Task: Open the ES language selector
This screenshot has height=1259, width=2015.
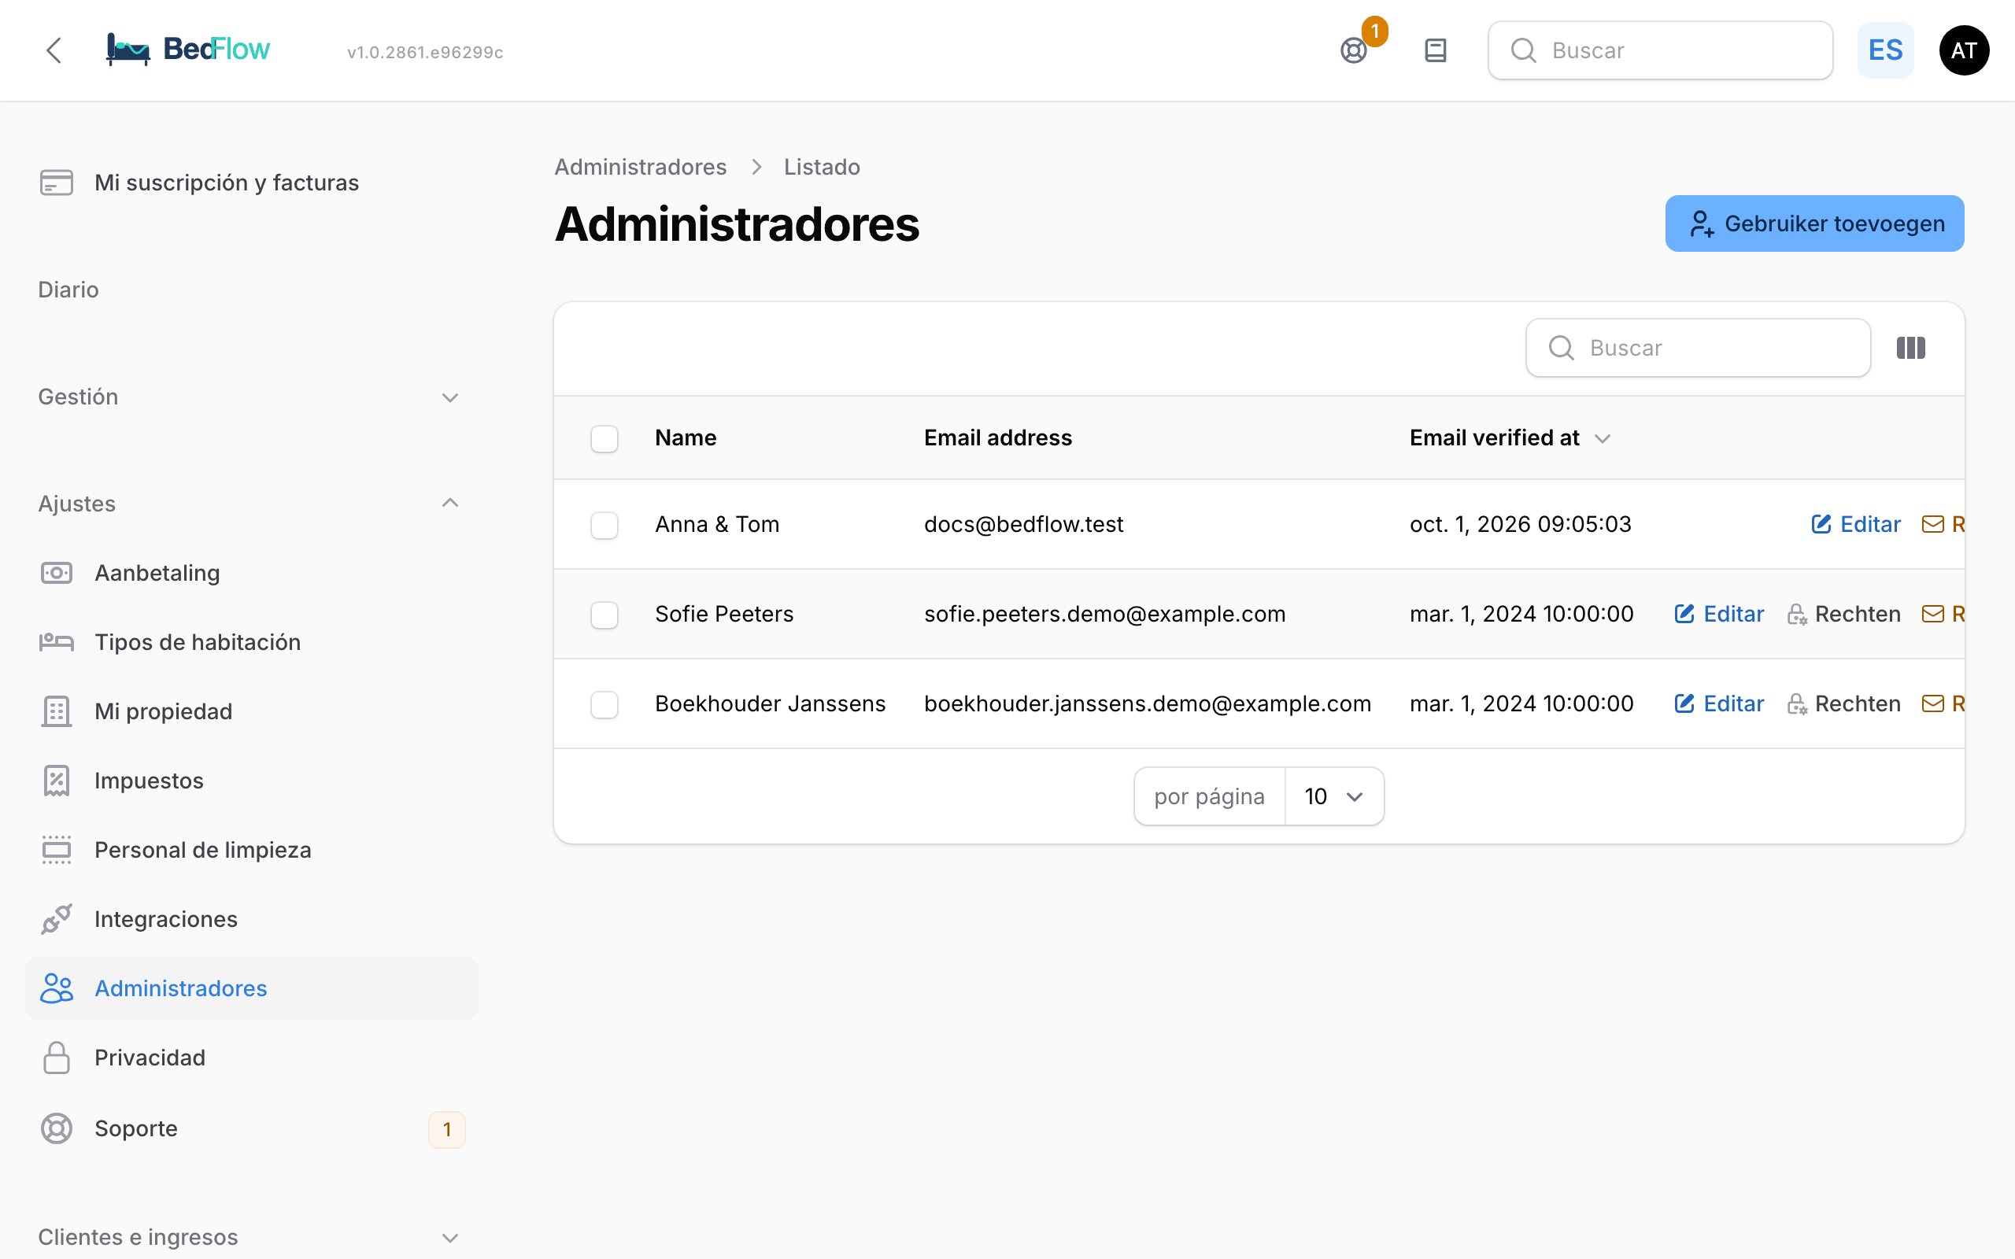Action: 1885,51
